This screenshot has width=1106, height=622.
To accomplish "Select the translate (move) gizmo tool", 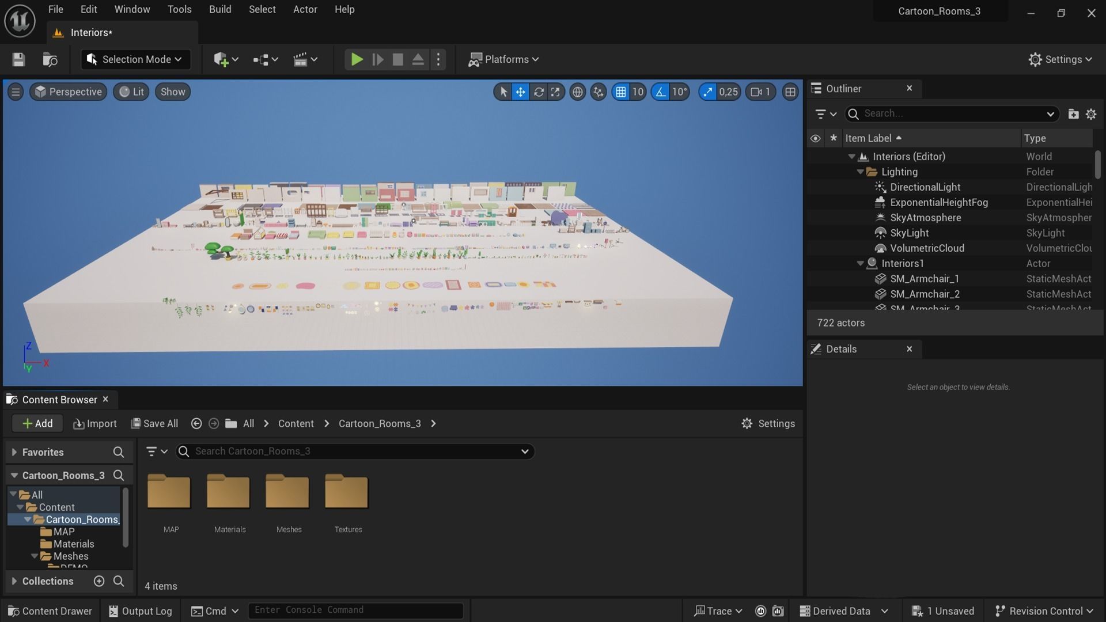I will click(520, 92).
